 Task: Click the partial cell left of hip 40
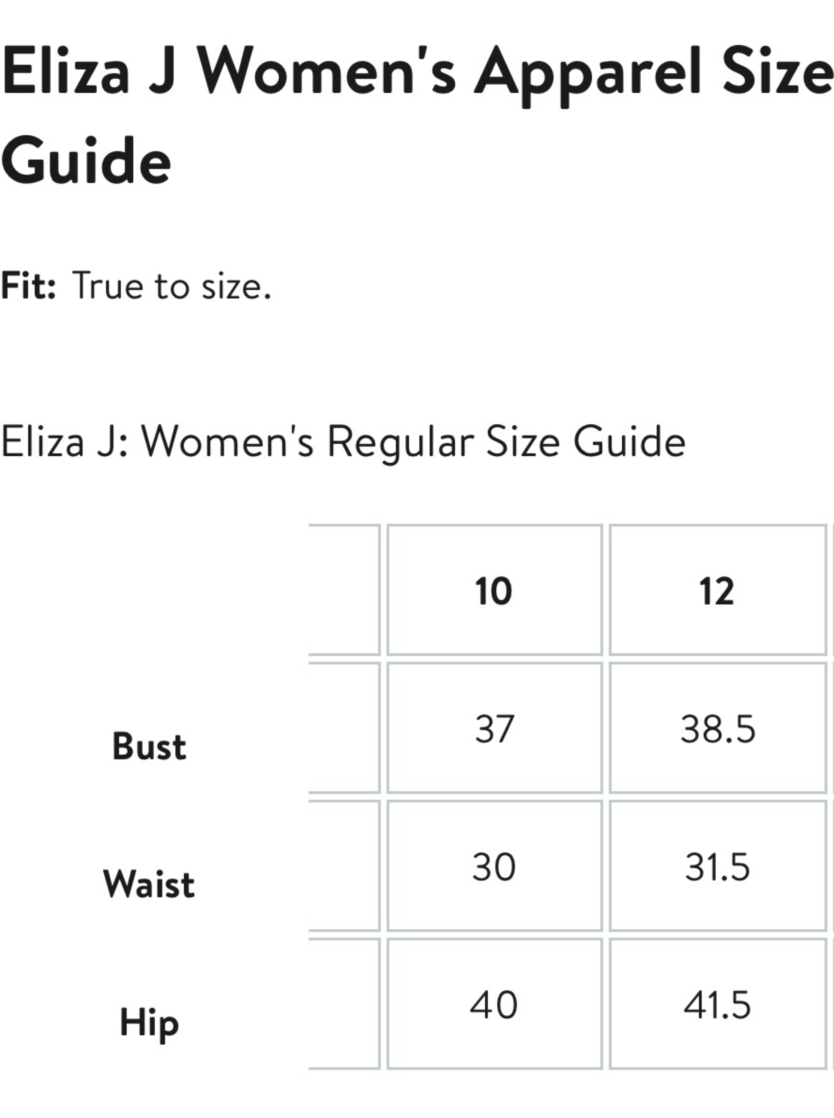[x=344, y=1004]
